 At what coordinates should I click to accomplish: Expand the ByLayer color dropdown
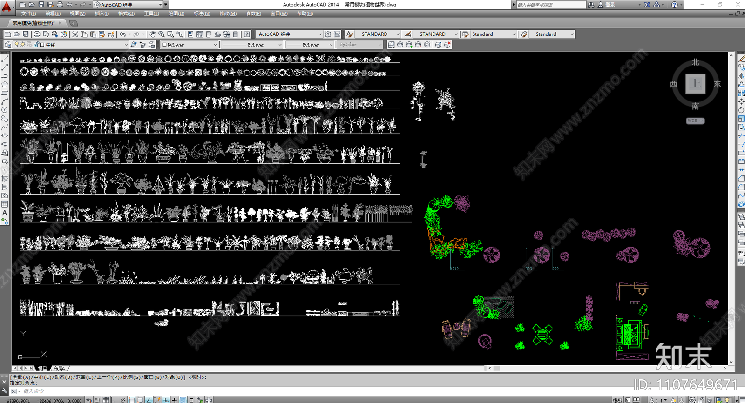[215, 45]
